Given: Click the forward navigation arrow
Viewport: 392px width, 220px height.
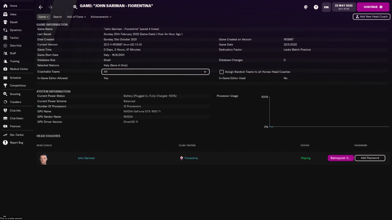Looking at the screenshot, I should 51,7.
